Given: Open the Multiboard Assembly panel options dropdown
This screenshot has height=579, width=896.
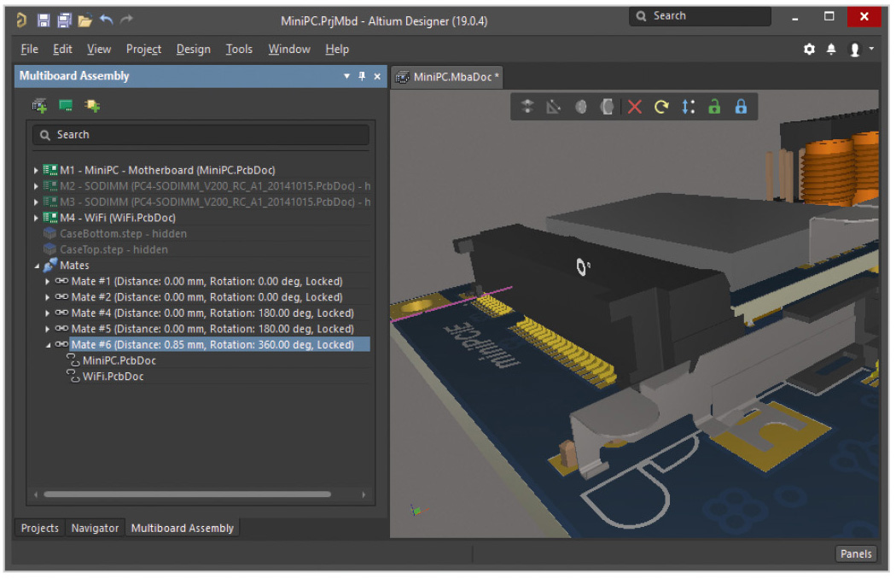Looking at the screenshot, I should click(346, 76).
